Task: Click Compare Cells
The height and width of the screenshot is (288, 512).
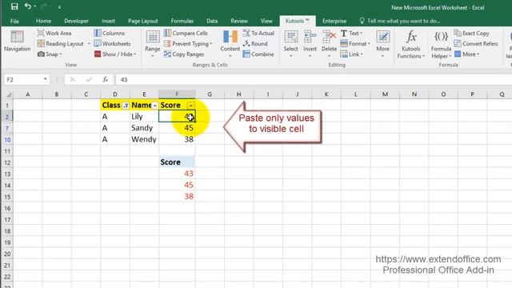Action: [186, 33]
